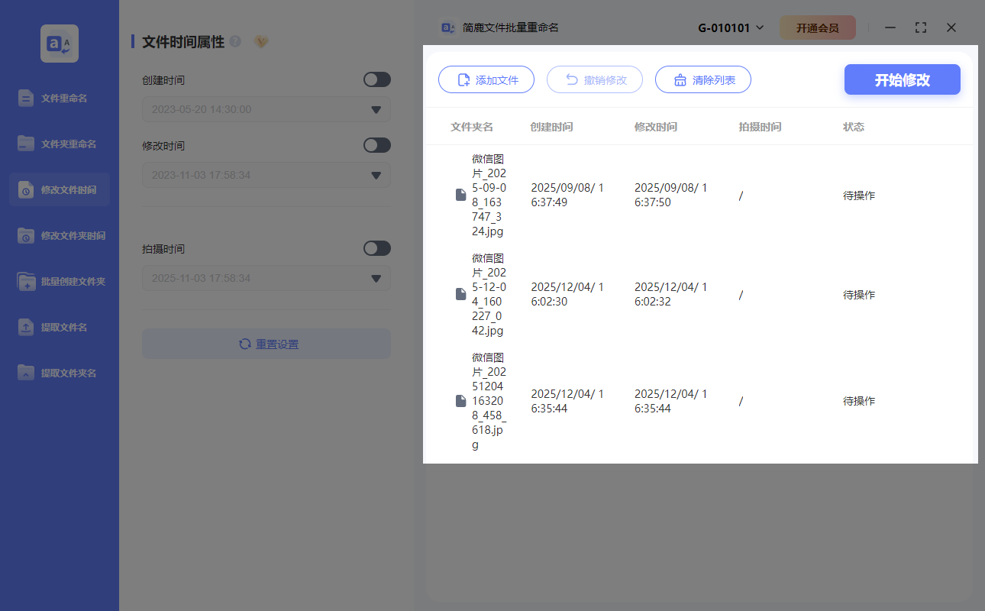
Task: Expand the 创建时间 date picker dropdown
Action: click(375, 109)
